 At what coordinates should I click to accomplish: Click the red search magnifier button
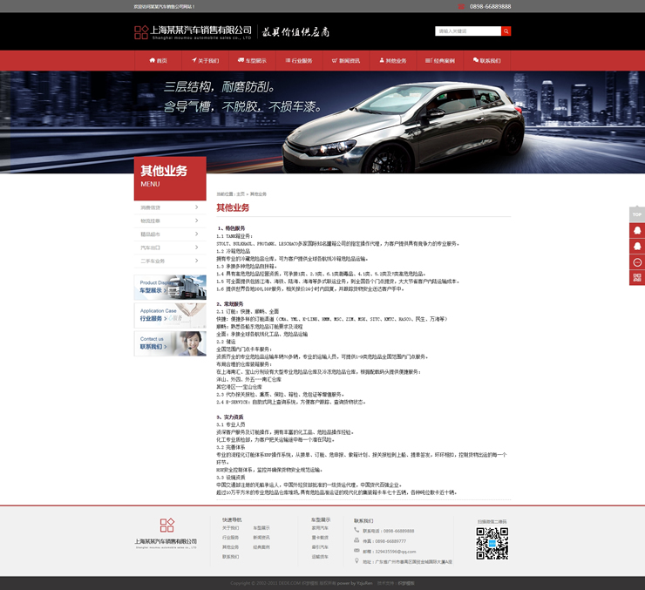[506, 31]
